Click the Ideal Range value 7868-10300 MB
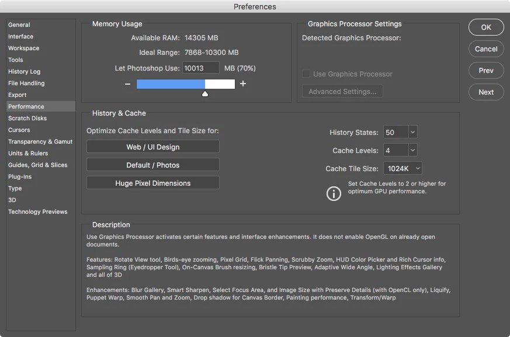Image resolution: width=510 pixels, height=337 pixels. (x=211, y=53)
